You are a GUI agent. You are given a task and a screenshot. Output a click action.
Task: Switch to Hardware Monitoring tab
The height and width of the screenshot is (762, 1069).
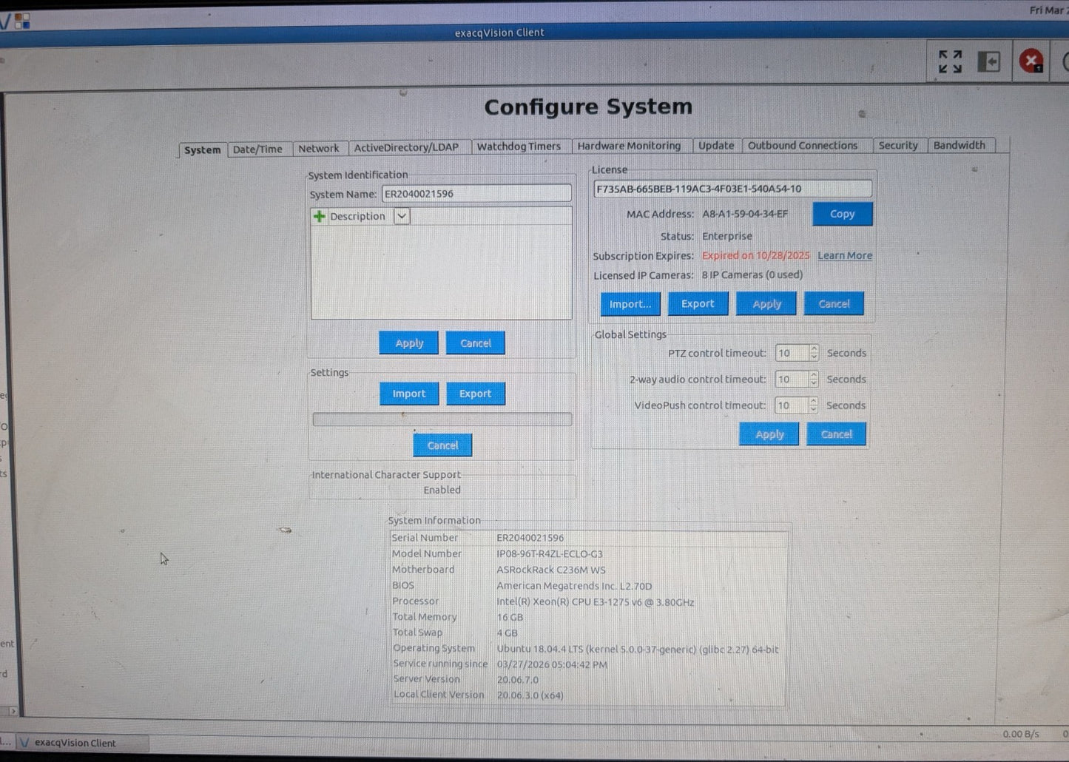(x=629, y=146)
